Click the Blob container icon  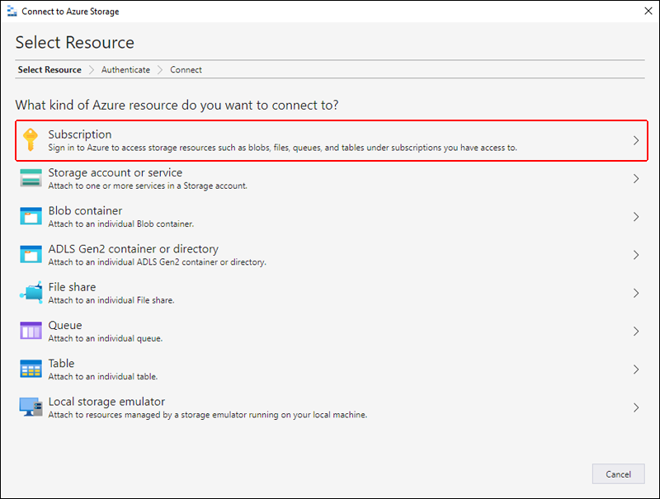tap(31, 217)
